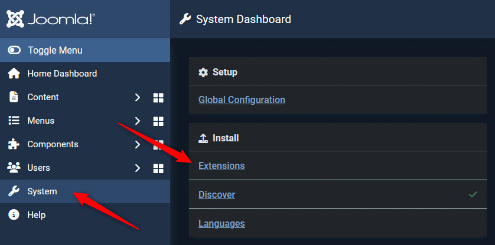Click the Joomla! logo

pos(50,19)
